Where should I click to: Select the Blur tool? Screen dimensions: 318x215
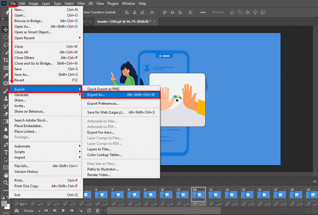(5, 128)
